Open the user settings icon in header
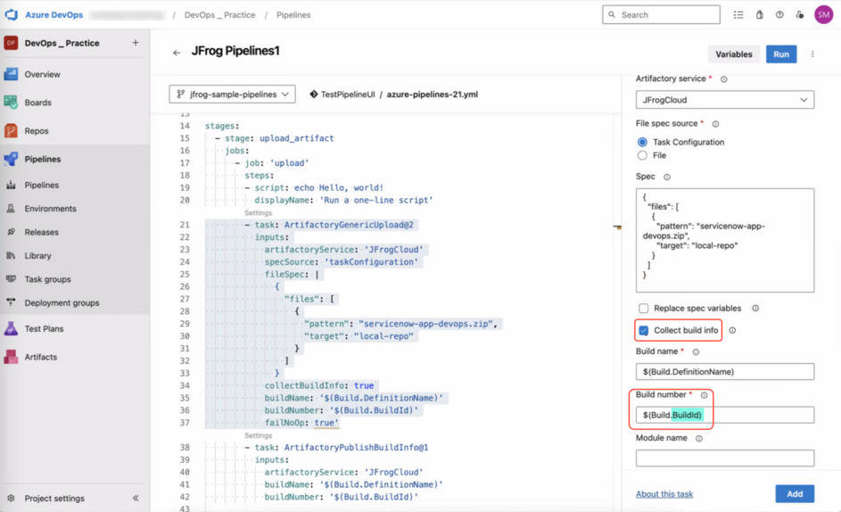The height and width of the screenshot is (512, 841). [x=800, y=15]
